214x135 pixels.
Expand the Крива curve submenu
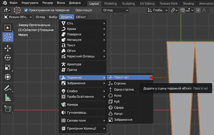pyautogui.click(x=83, y=29)
